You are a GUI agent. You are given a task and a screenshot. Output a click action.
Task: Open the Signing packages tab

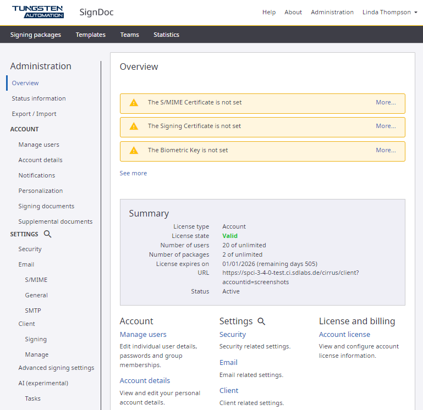(x=36, y=35)
